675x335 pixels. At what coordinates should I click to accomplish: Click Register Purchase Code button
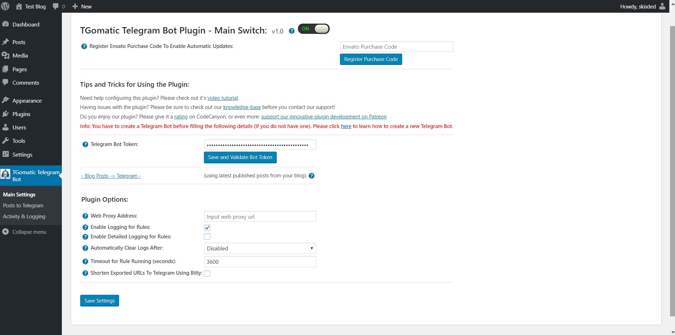(x=371, y=59)
